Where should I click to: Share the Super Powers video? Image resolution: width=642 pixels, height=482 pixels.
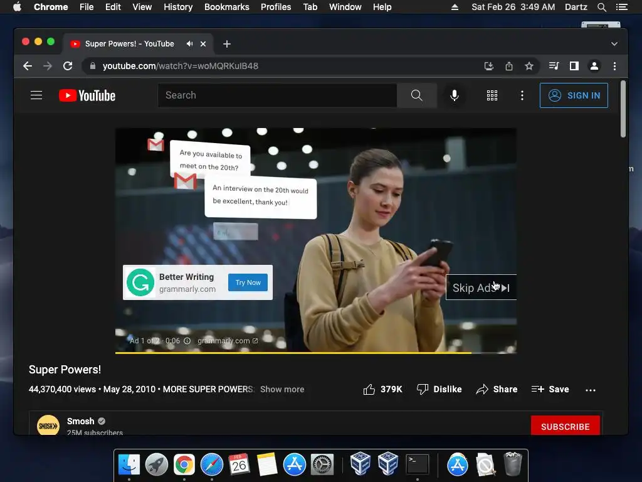pyautogui.click(x=497, y=389)
